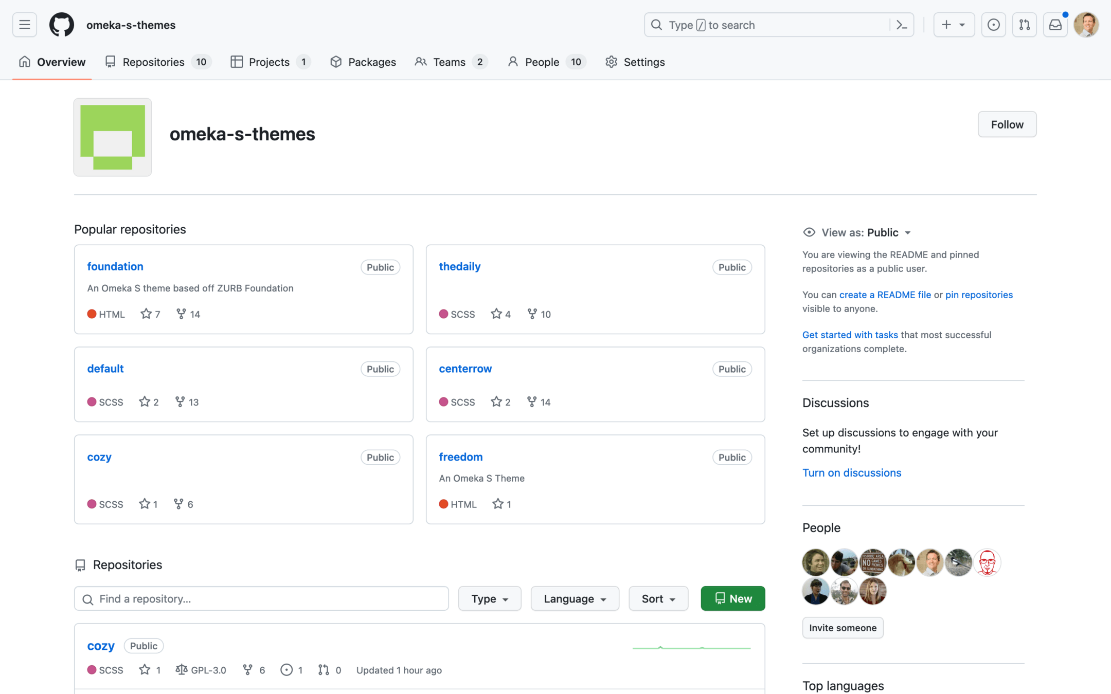This screenshot has height=694, width=1111.
Task: Open the issues icon in header
Action: 993,25
